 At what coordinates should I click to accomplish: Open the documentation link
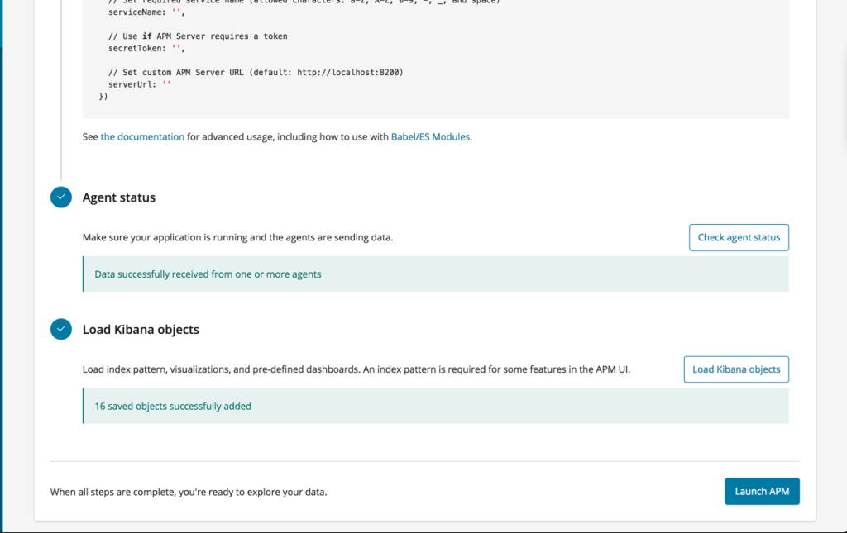click(142, 136)
